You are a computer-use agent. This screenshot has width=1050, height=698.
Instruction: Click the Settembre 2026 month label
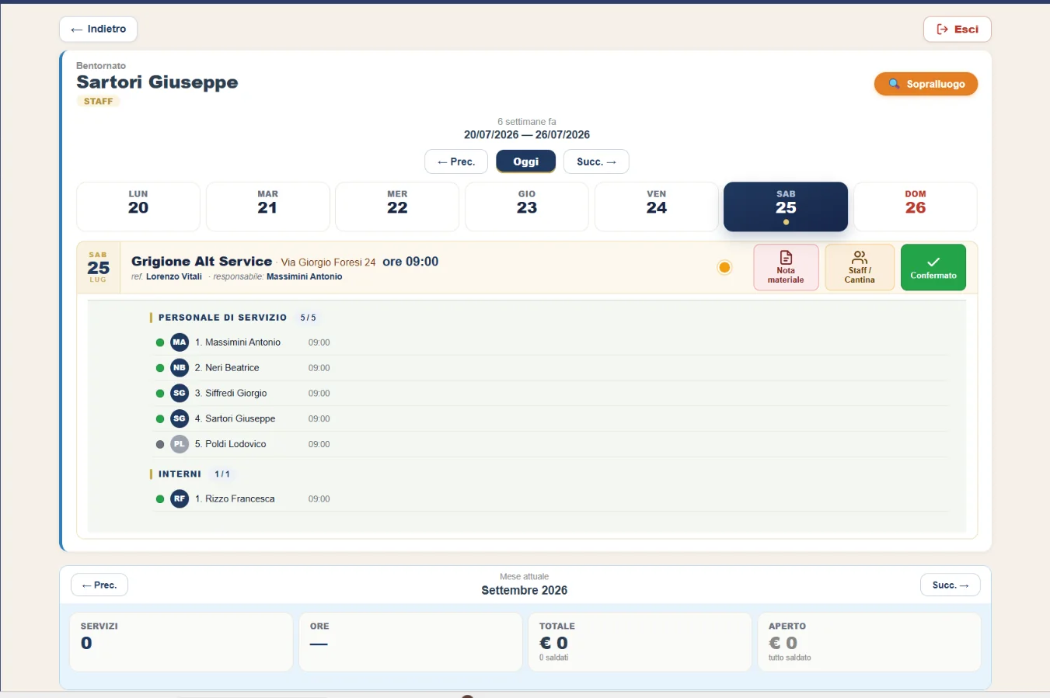click(x=525, y=590)
